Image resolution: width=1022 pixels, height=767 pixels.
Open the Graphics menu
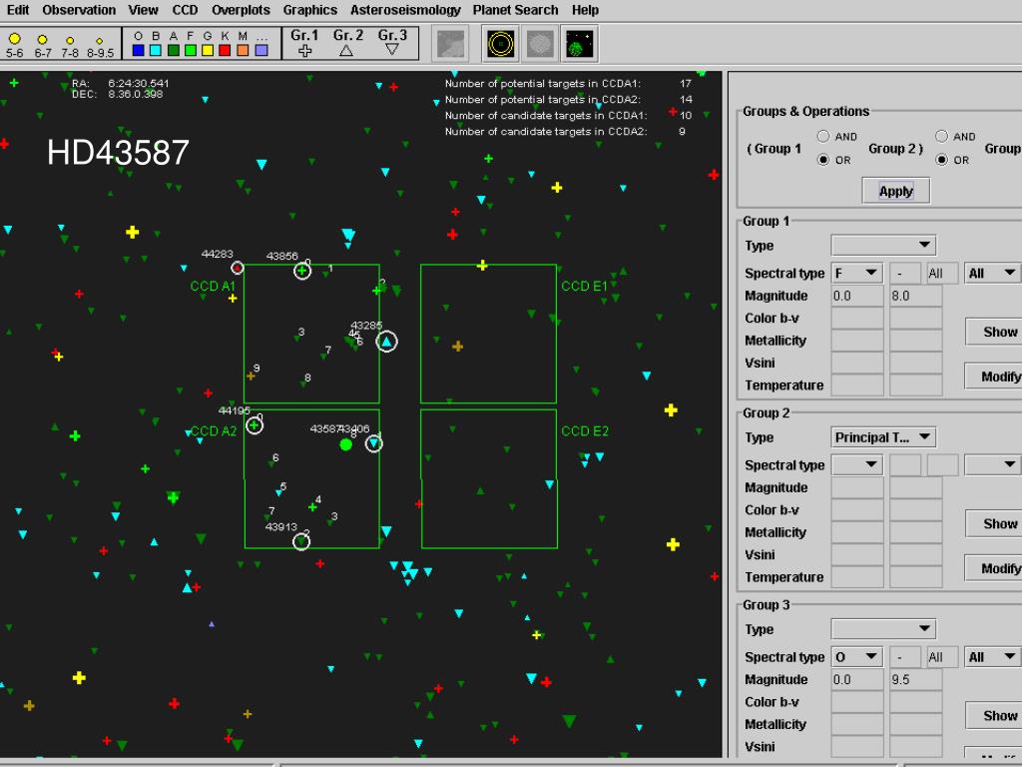[x=310, y=10]
